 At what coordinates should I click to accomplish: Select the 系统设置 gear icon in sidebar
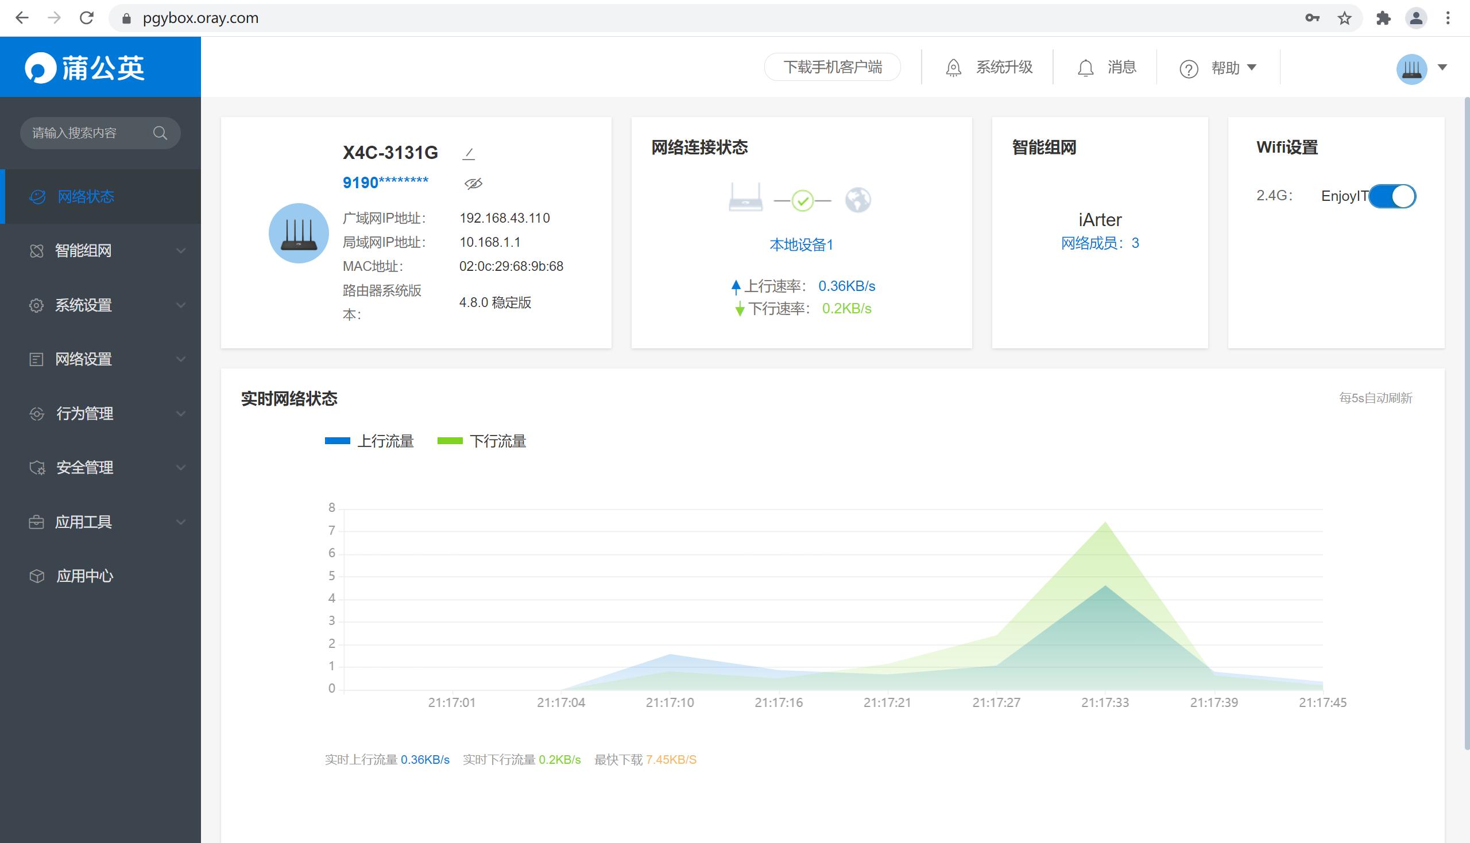pyautogui.click(x=37, y=305)
